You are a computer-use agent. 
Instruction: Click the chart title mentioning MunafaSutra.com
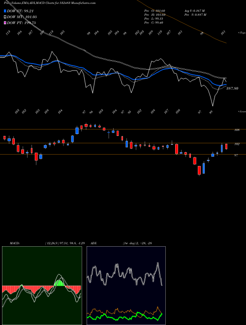coord(50,3)
